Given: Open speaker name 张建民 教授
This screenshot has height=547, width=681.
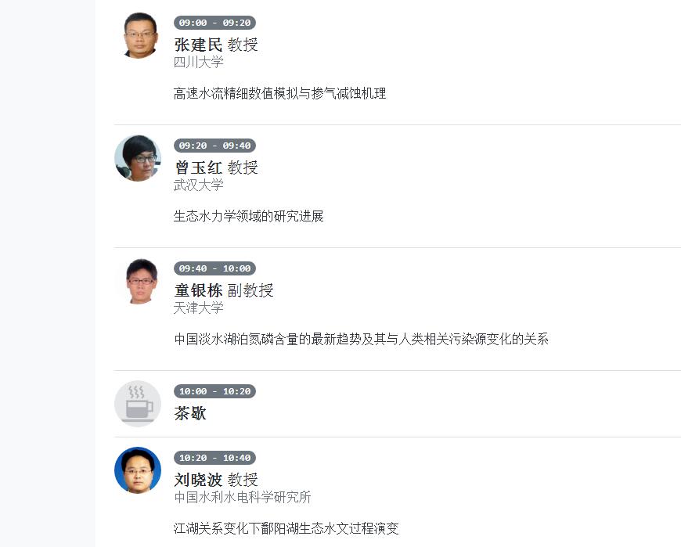Looking at the screenshot, I should (x=215, y=45).
